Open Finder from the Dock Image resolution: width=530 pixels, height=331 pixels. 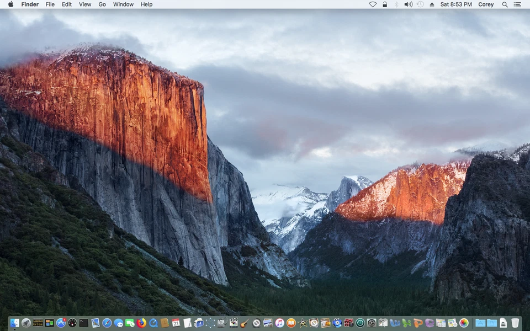14,323
